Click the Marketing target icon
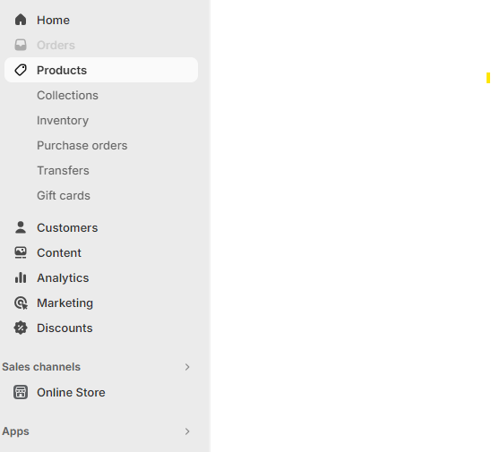491x452 pixels. pyautogui.click(x=21, y=303)
